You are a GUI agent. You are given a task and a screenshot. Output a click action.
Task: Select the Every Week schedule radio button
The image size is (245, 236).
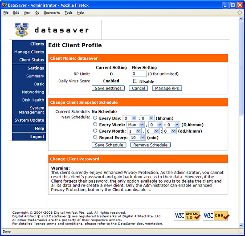[95, 124]
